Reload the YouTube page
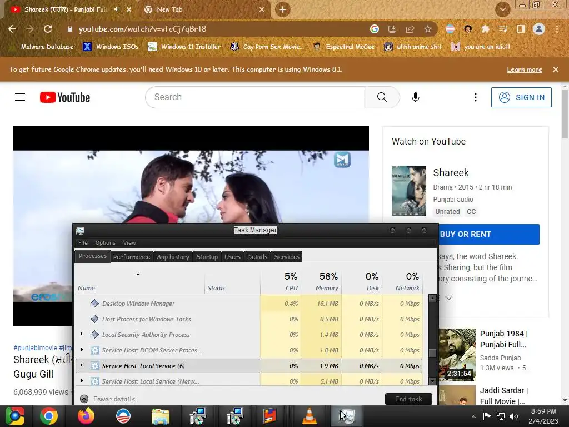Image resolution: width=569 pixels, height=427 pixels. tap(48, 29)
